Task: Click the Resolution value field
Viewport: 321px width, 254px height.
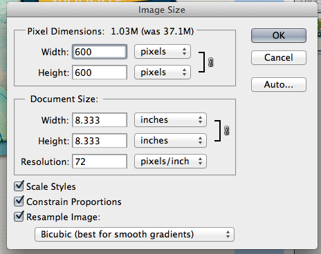Action: coord(100,162)
